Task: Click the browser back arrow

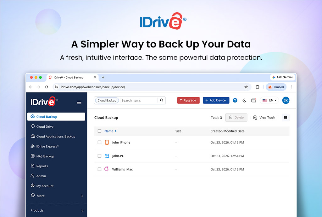Action: pos(31,87)
